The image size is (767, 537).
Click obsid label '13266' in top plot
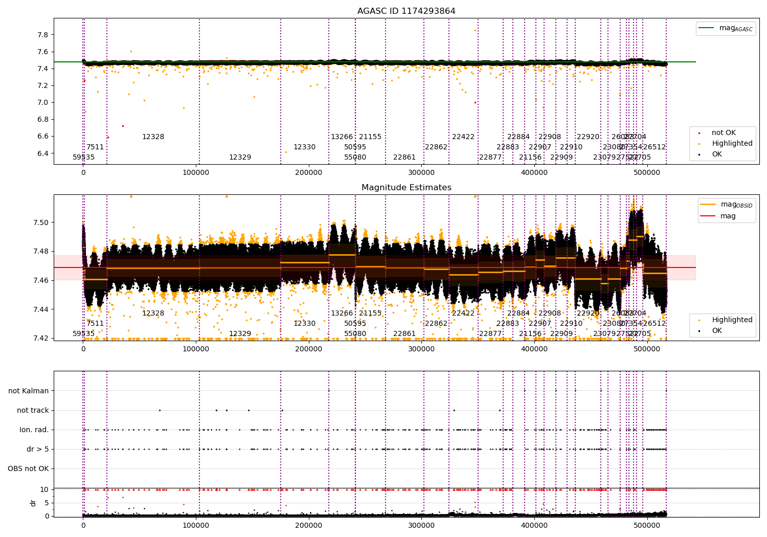(342, 137)
